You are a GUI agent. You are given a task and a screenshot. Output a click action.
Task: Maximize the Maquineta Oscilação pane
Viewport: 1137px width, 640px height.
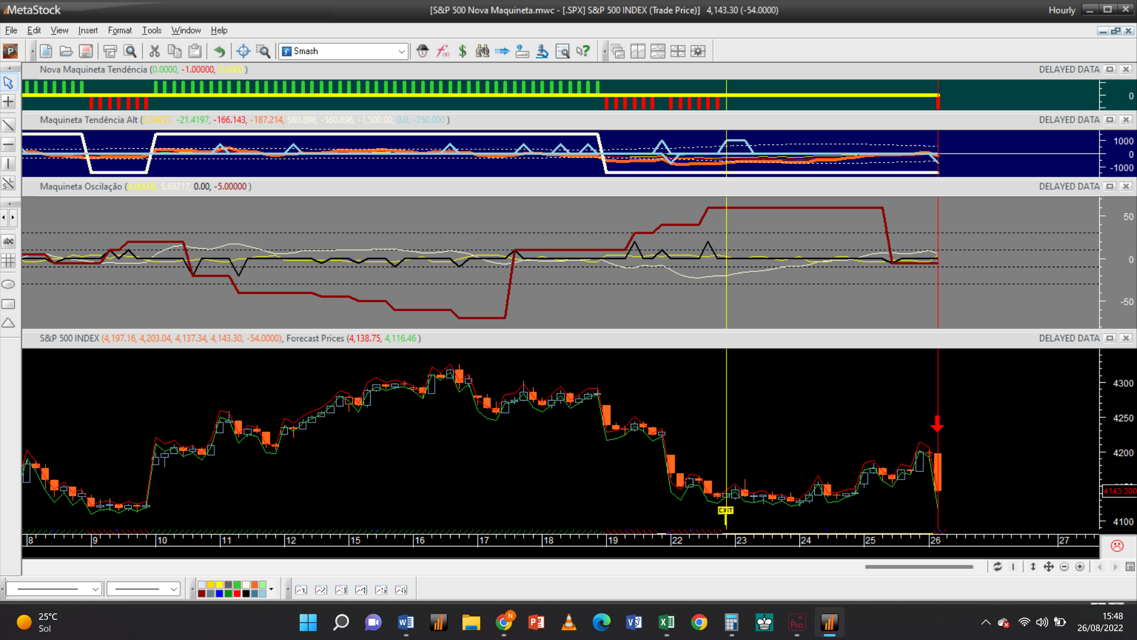[1110, 187]
